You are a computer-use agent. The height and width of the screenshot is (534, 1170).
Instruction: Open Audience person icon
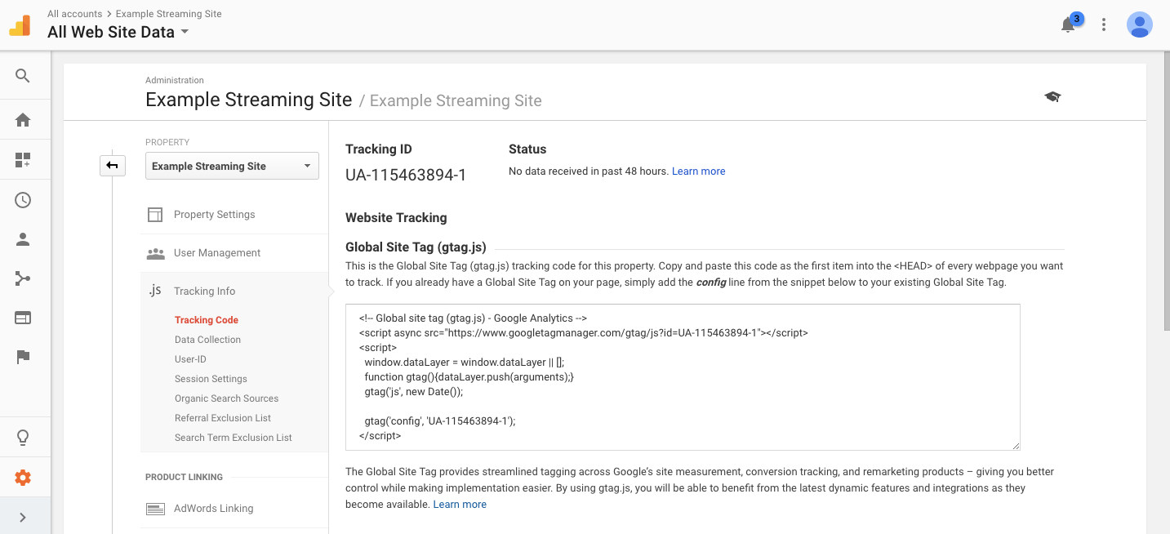pos(23,240)
